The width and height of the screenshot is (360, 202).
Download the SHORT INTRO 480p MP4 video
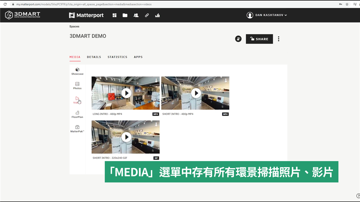(226, 80)
